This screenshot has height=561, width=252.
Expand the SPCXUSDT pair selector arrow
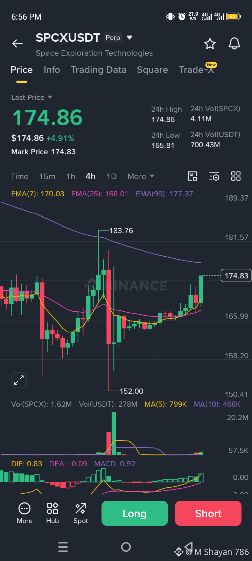tap(129, 38)
